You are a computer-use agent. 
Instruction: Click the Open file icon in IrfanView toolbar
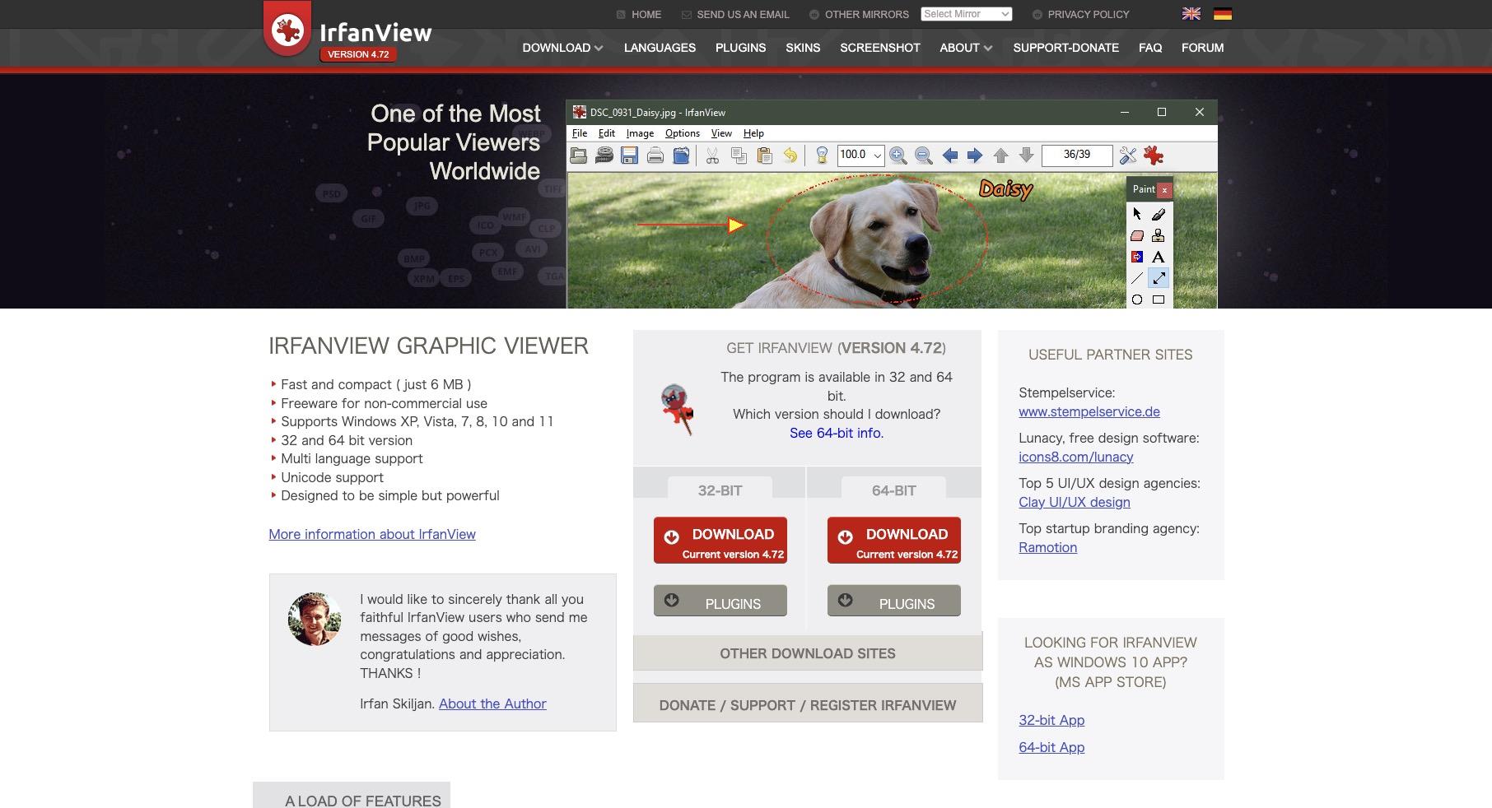pos(578,156)
